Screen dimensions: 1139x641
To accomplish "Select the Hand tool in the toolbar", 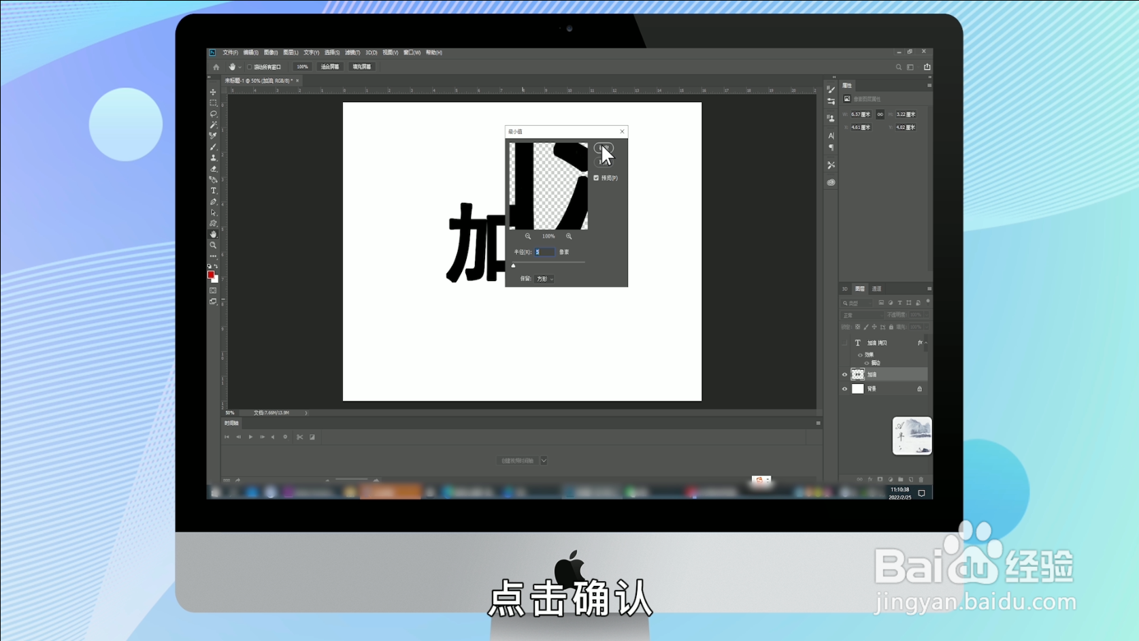I will [x=213, y=234].
